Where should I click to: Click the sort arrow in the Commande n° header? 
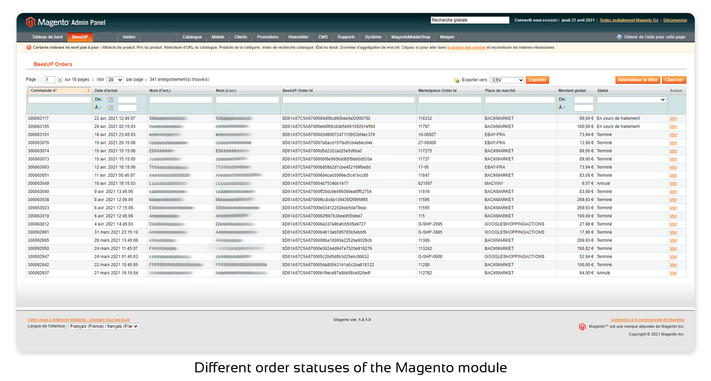tap(88, 90)
